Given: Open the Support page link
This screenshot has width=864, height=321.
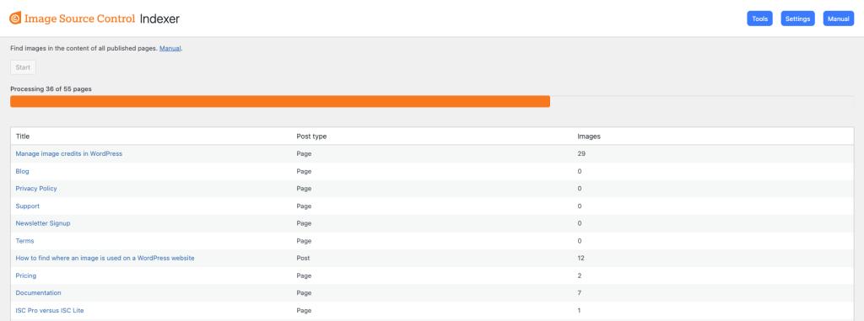Looking at the screenshot, I should tap(28, 206).
